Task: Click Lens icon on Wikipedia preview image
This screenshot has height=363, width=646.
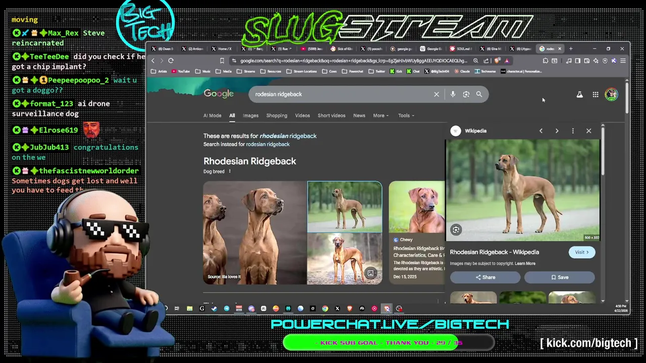Action: coord(456,230)
